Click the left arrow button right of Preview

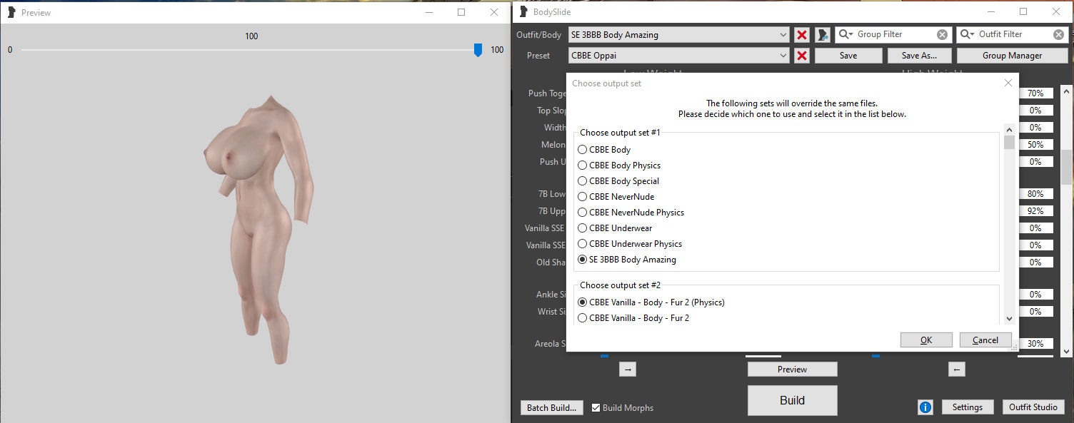957,369
